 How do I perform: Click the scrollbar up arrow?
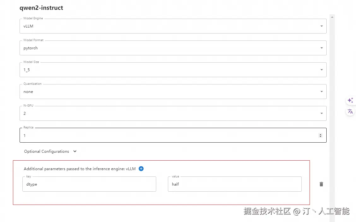[332, 17]
